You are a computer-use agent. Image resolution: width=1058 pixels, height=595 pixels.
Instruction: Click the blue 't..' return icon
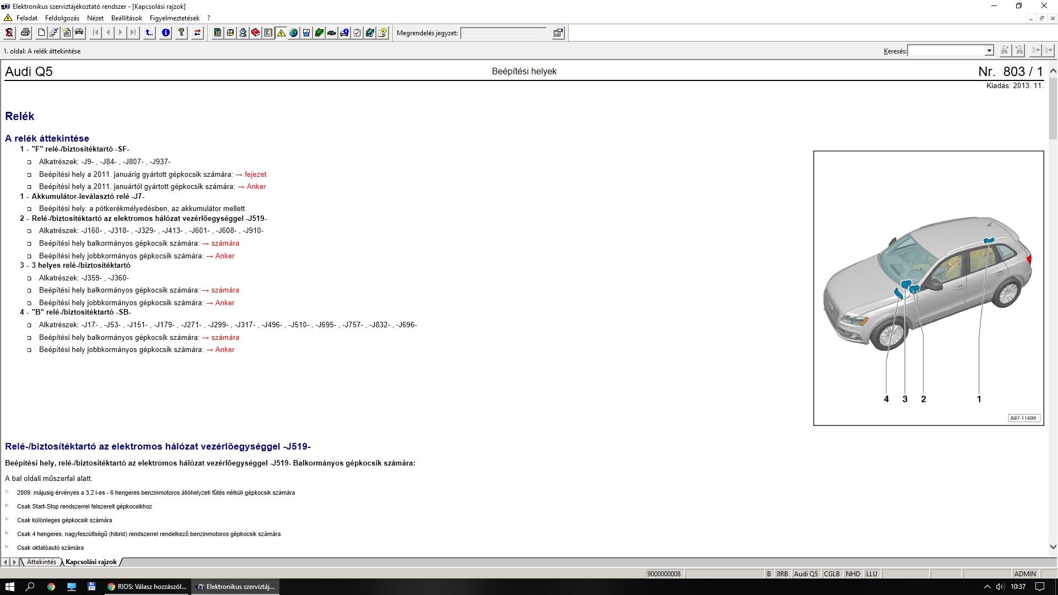point(149,33)
